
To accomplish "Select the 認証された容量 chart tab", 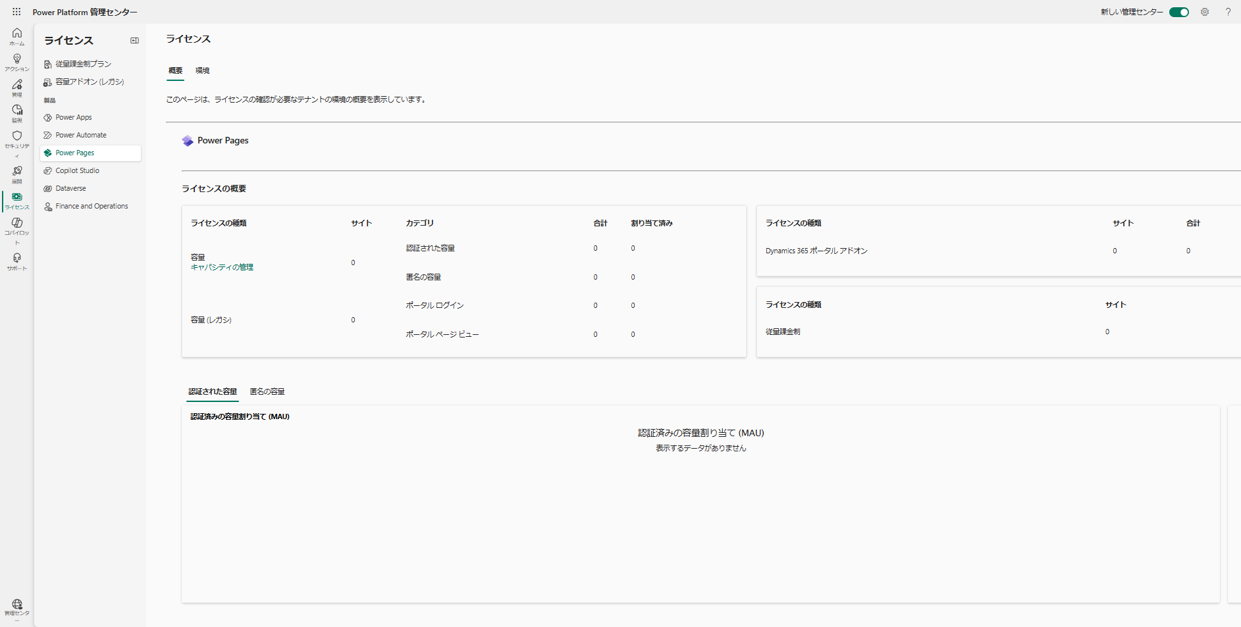I will (213, 391).
